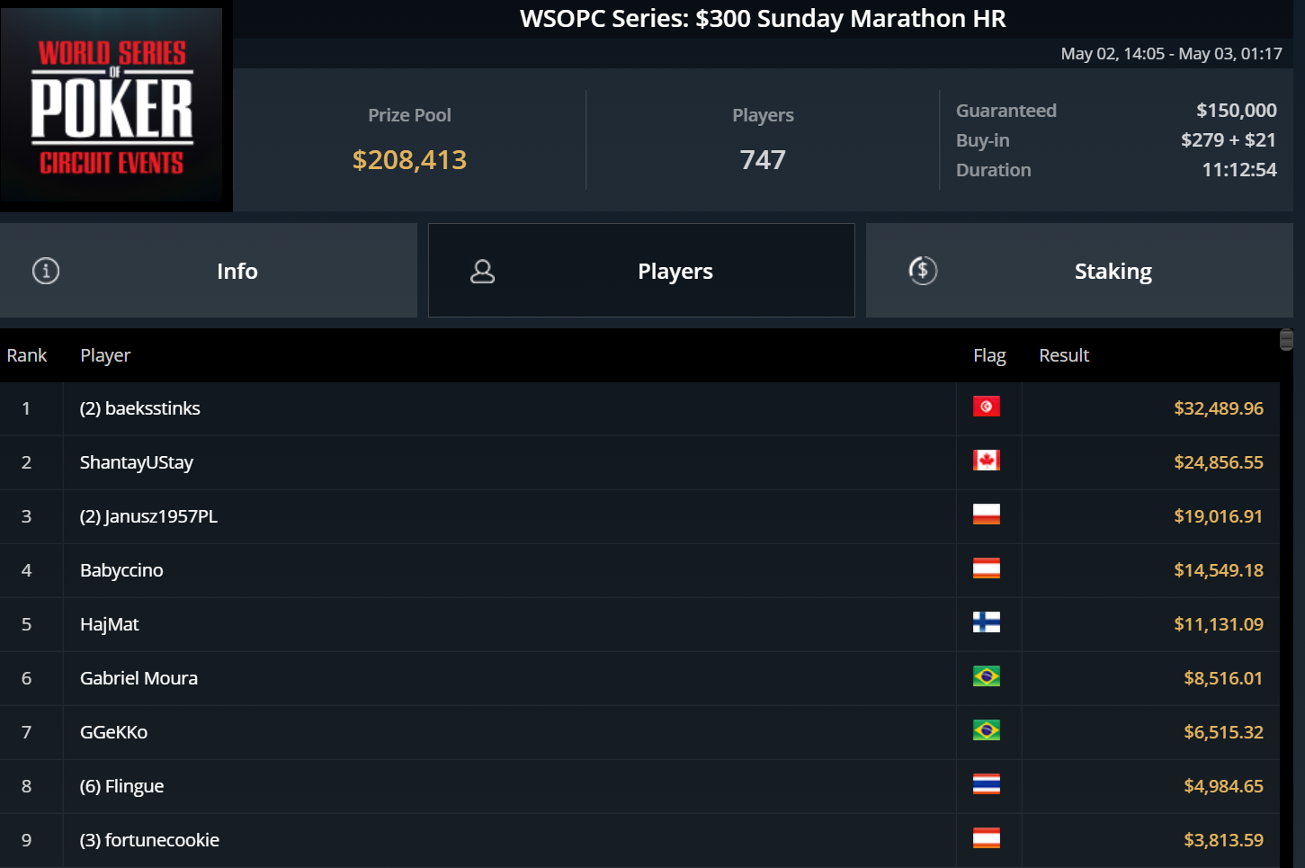Click the Rank column header
The width and height of the screenshot is (1305, 868).
[x=27, y=355]
